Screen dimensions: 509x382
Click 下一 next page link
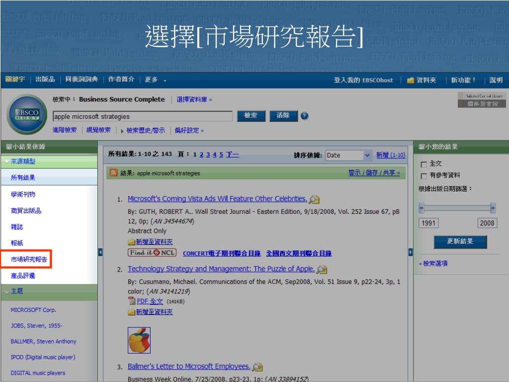(233, 155)
